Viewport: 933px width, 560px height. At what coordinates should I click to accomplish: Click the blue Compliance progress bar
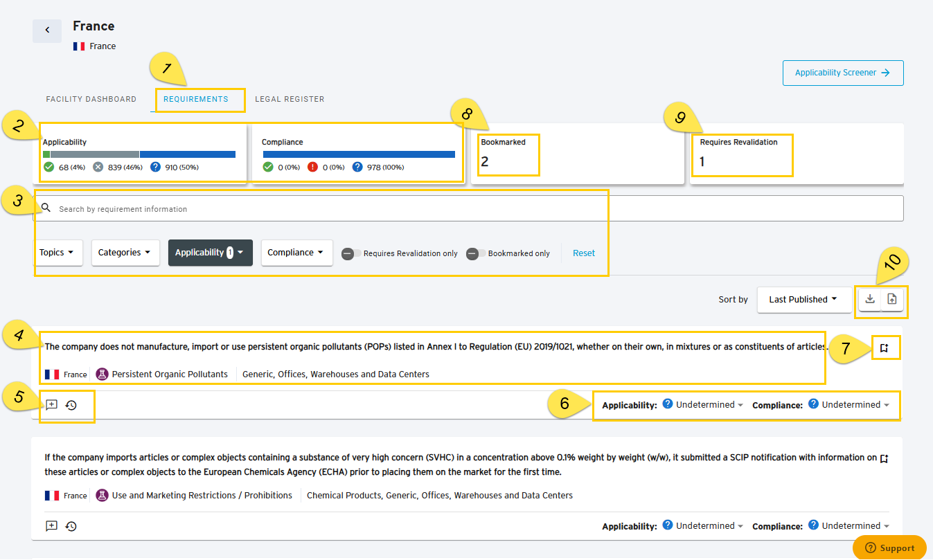[x=359, y=154]
